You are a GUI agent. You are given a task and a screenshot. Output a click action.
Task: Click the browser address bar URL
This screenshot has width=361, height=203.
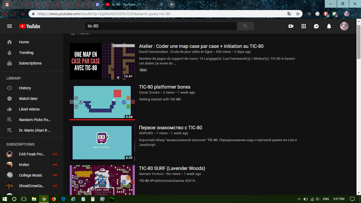(104, 14)
